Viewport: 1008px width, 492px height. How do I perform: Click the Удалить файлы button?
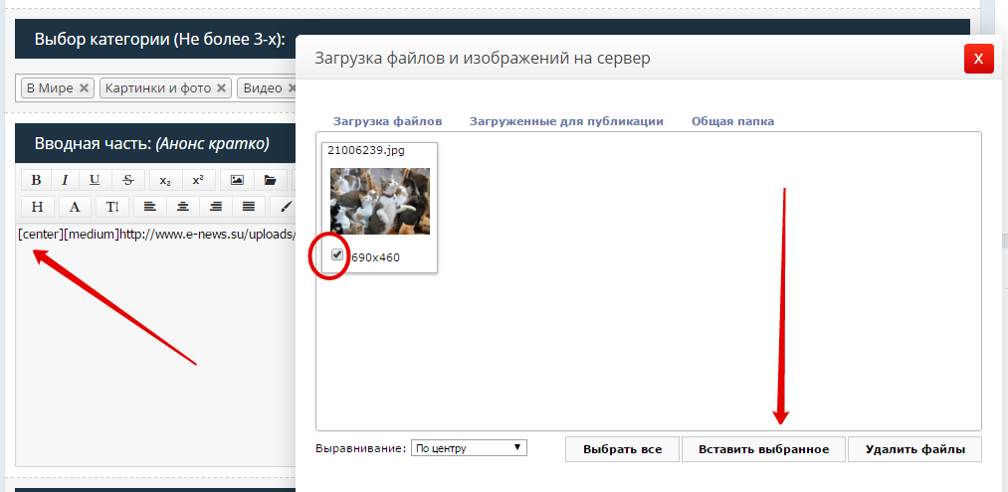pyautogui.click(x=914, y=449)
